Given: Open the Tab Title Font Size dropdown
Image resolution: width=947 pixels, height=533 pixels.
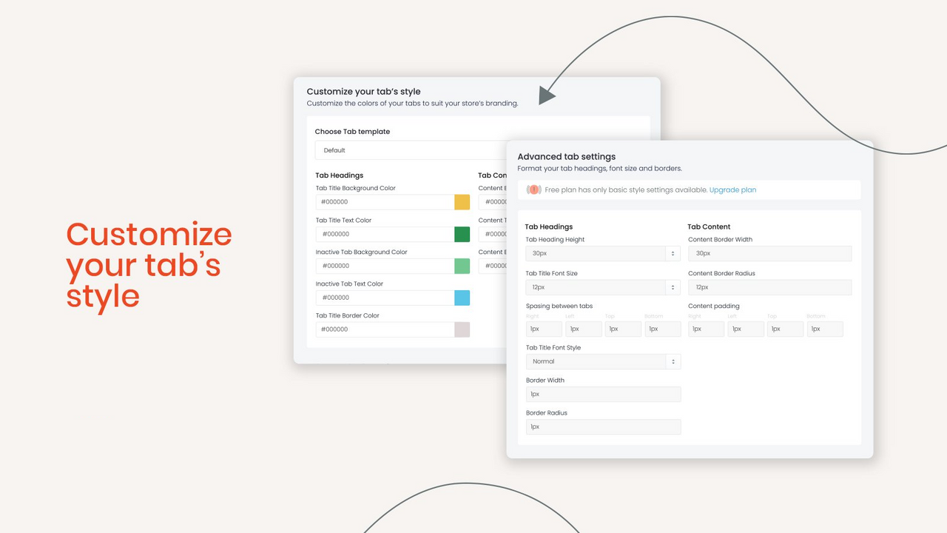Looking at the screenshot, I should pyautogui.click(x=602, y=287).
